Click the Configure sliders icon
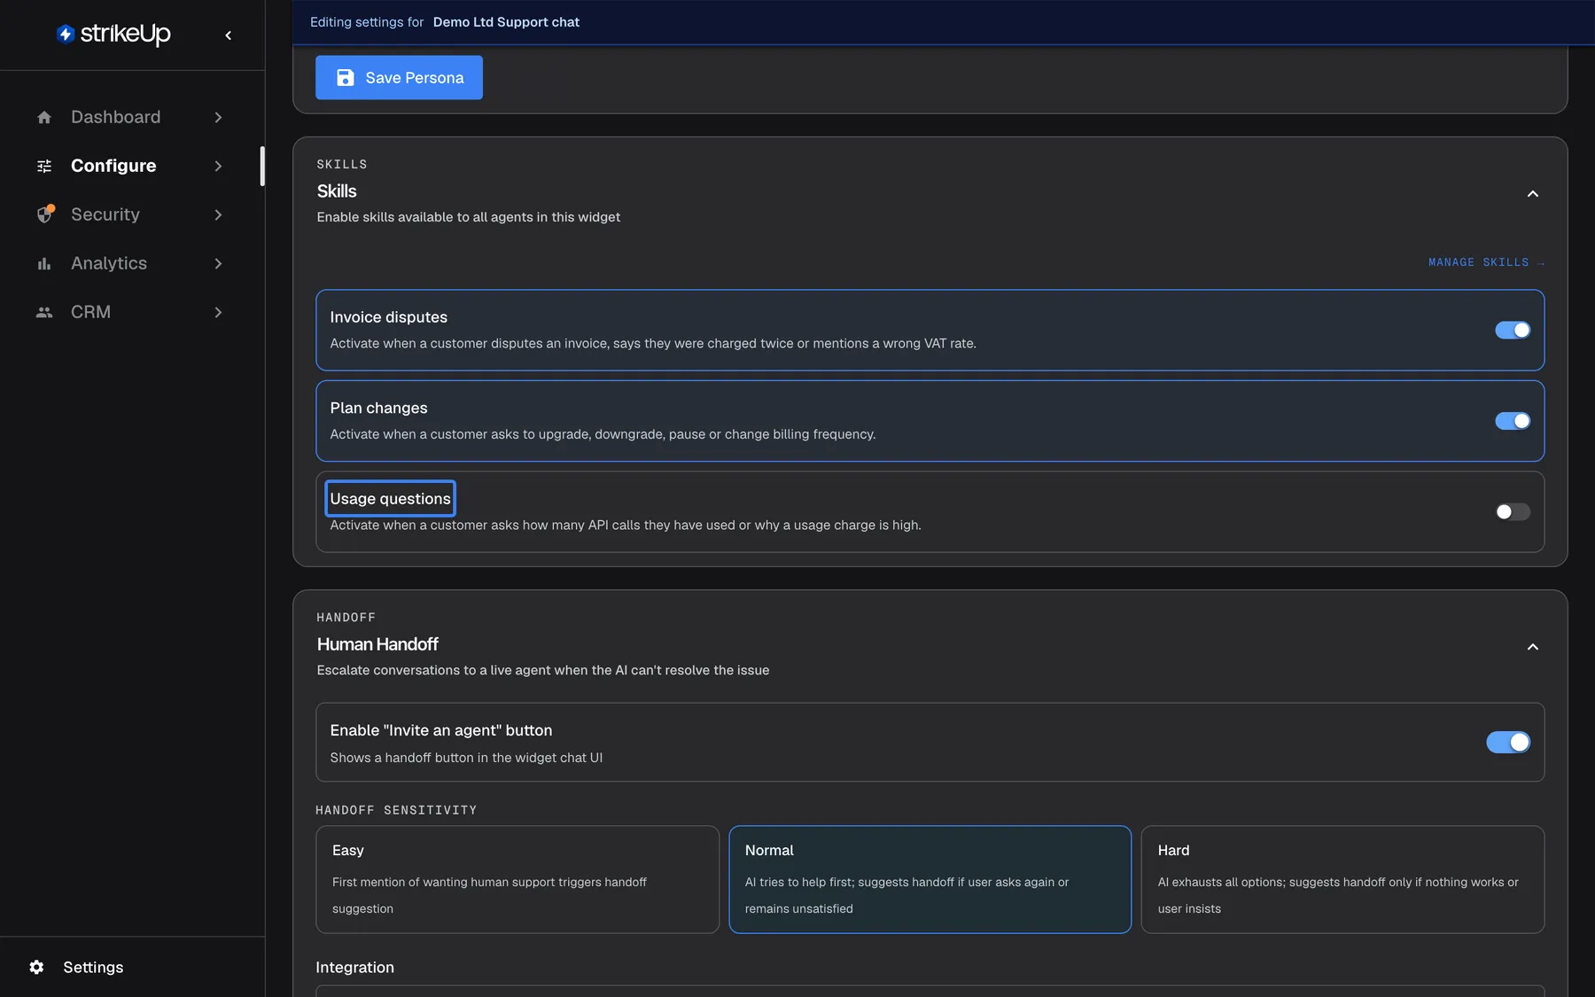 [44, 166]
